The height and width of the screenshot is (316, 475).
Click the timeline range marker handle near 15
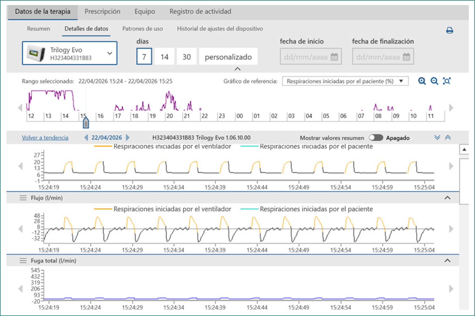click(x=86, y=123)
